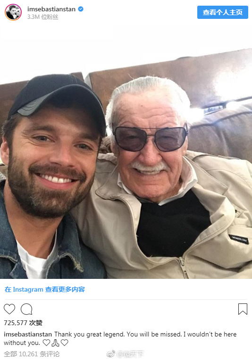The height and width of the screenshot is (361, 252).
Task: Open the selfie photo
Action: 126,152
